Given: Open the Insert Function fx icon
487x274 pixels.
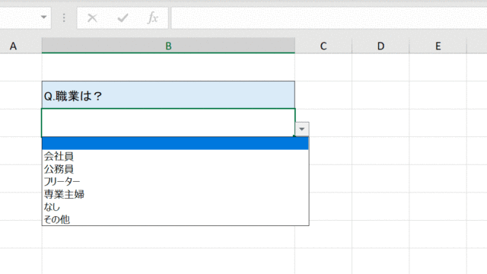Looking at the screenshot, I should pos(152,18).
